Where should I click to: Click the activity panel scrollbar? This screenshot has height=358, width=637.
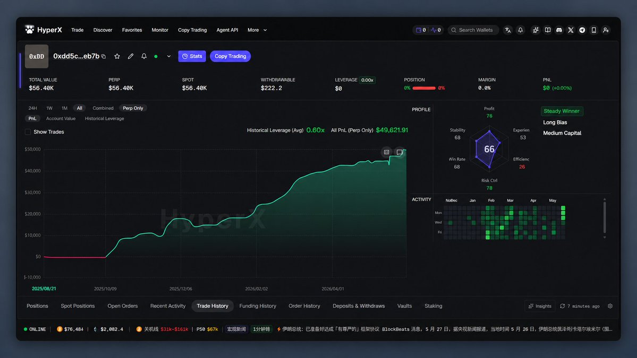605,218
